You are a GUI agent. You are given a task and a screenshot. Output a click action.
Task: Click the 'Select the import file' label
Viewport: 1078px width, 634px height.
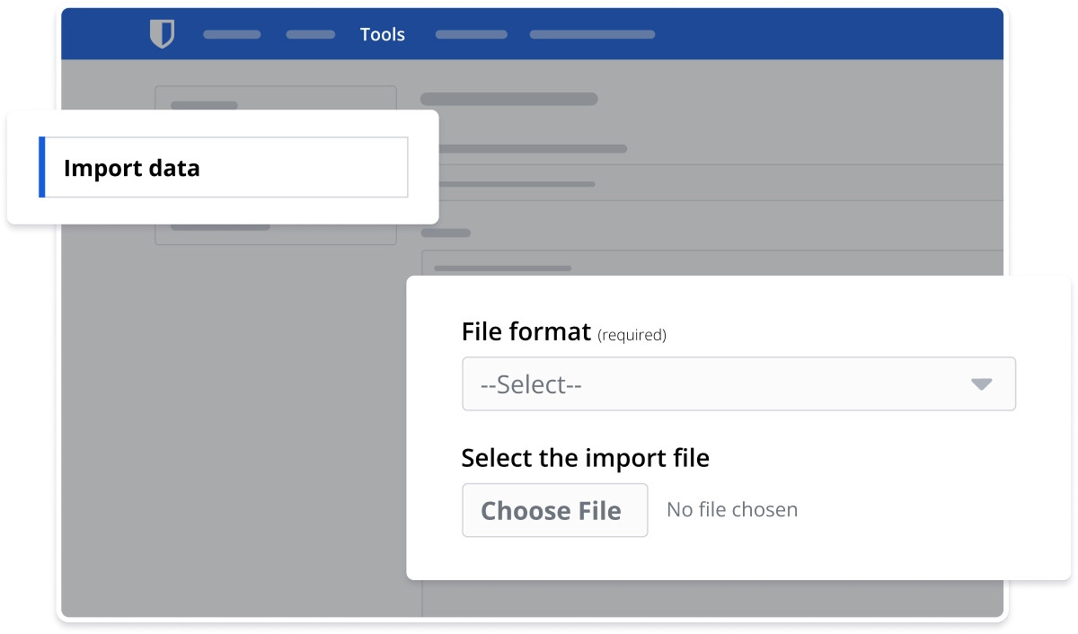[585, 458]
